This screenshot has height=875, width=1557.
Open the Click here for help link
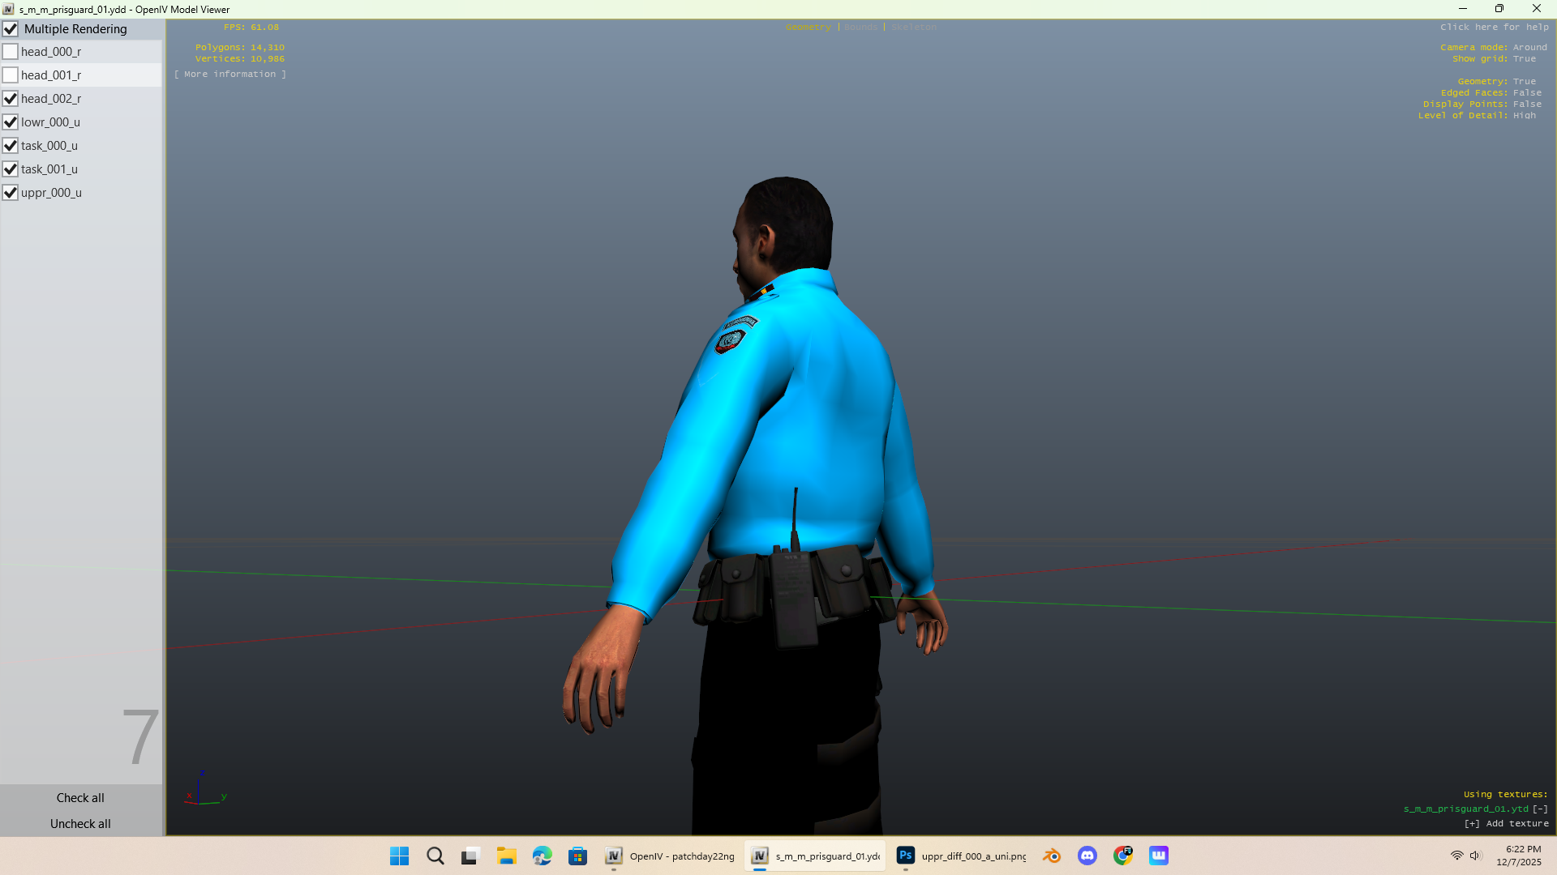point(1494,28)
